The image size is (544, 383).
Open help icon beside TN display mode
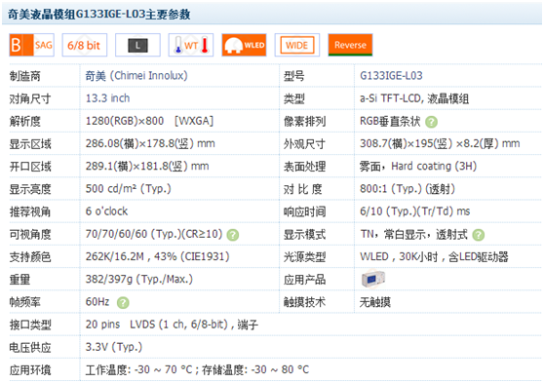point(479,235)
